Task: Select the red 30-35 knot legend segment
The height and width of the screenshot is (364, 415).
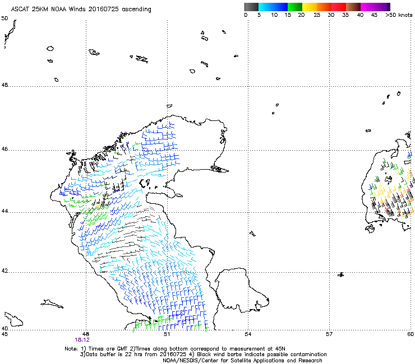Action: coord(339,7)
